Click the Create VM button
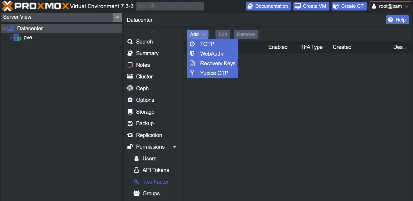 (311, 6)
